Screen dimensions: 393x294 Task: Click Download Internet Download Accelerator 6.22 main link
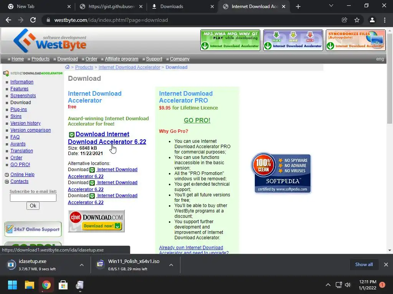[x=107, y=138]
